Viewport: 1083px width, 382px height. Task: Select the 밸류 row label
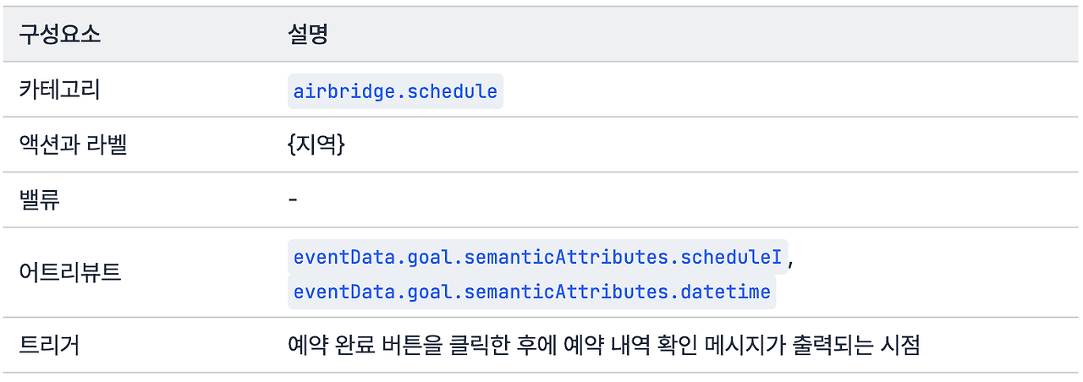point(40,200)
